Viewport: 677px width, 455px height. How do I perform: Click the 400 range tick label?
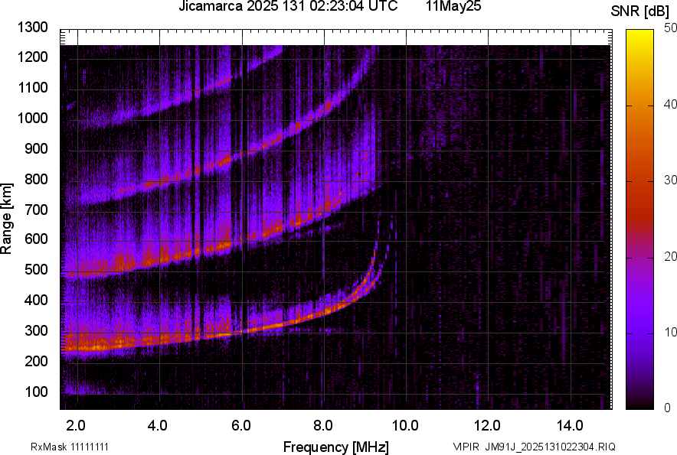click(x=36, y=300)
